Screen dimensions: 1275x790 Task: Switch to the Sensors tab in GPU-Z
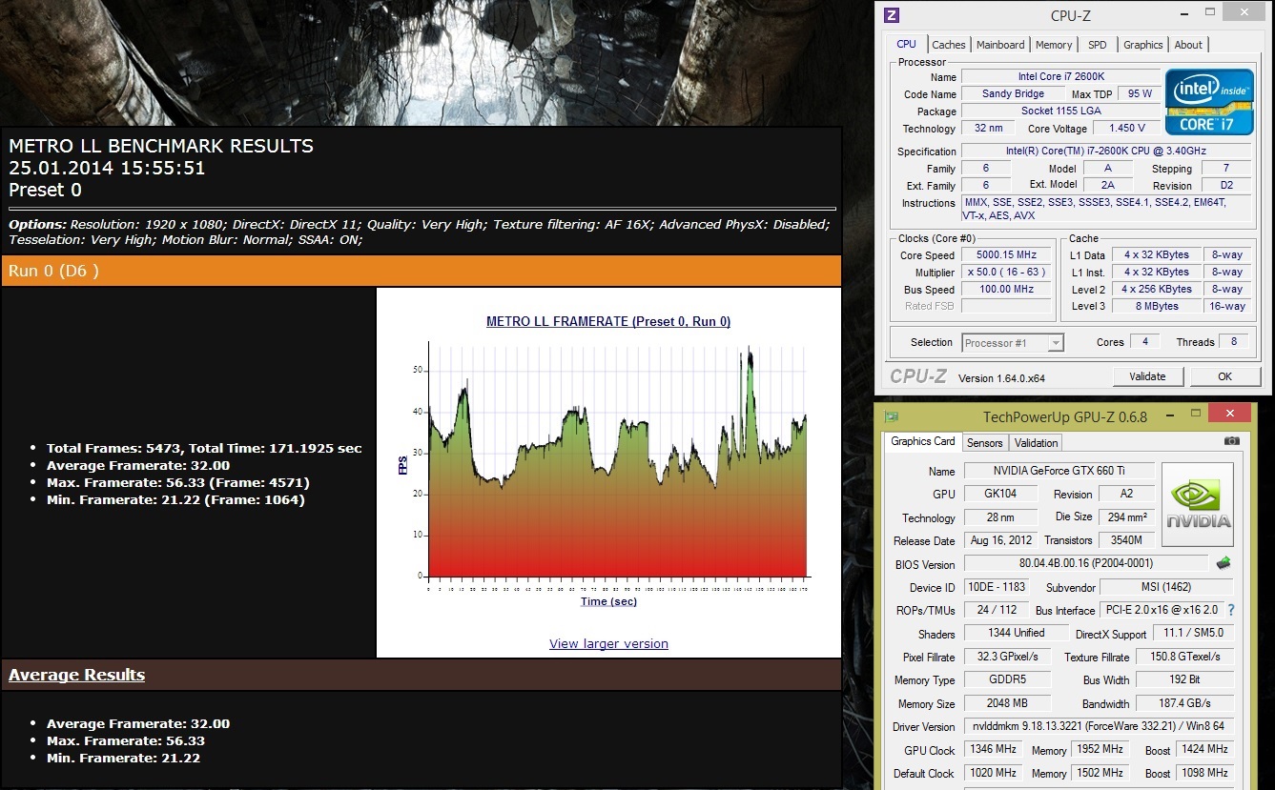tap(984, 443)
